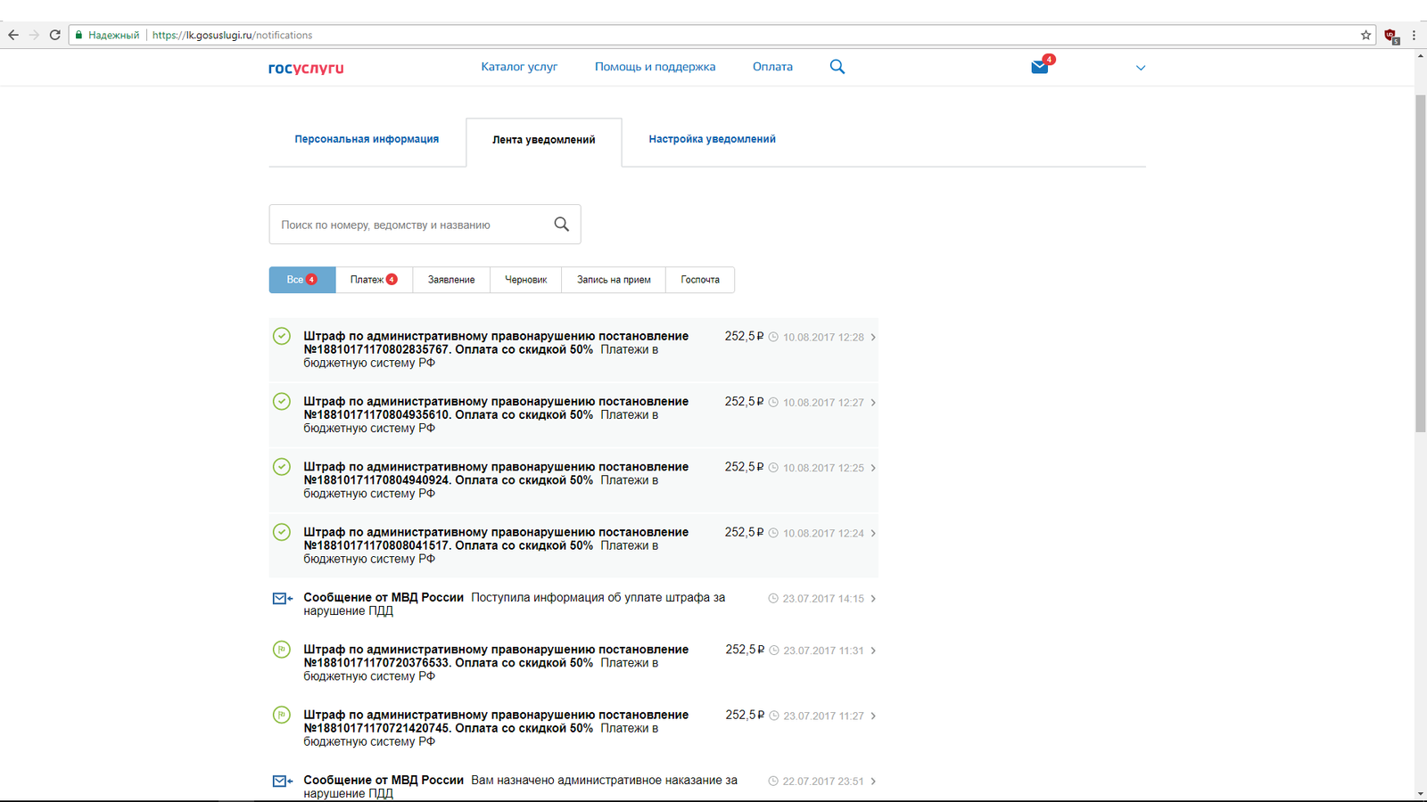1427x802 pixels.
Task: Click status icon for fine №18810171170720376533
Action: pos(282,650)
